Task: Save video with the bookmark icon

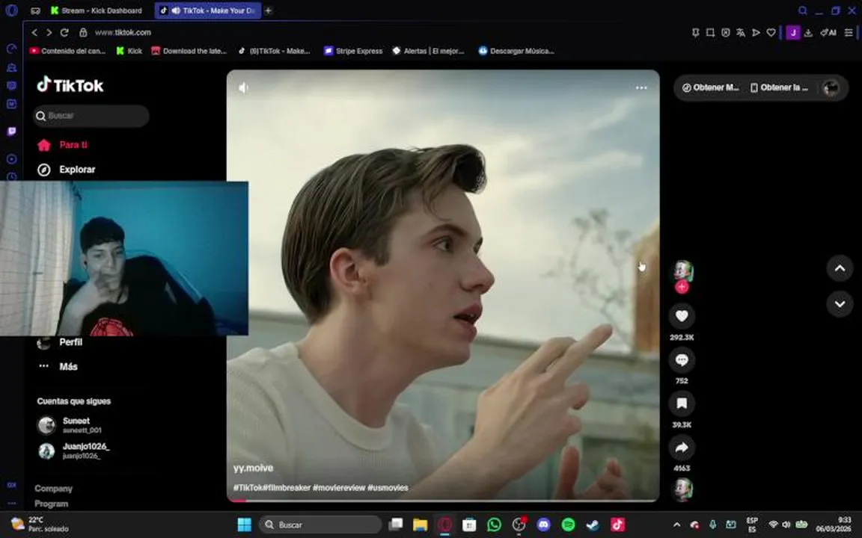Action: coord(682,403)
